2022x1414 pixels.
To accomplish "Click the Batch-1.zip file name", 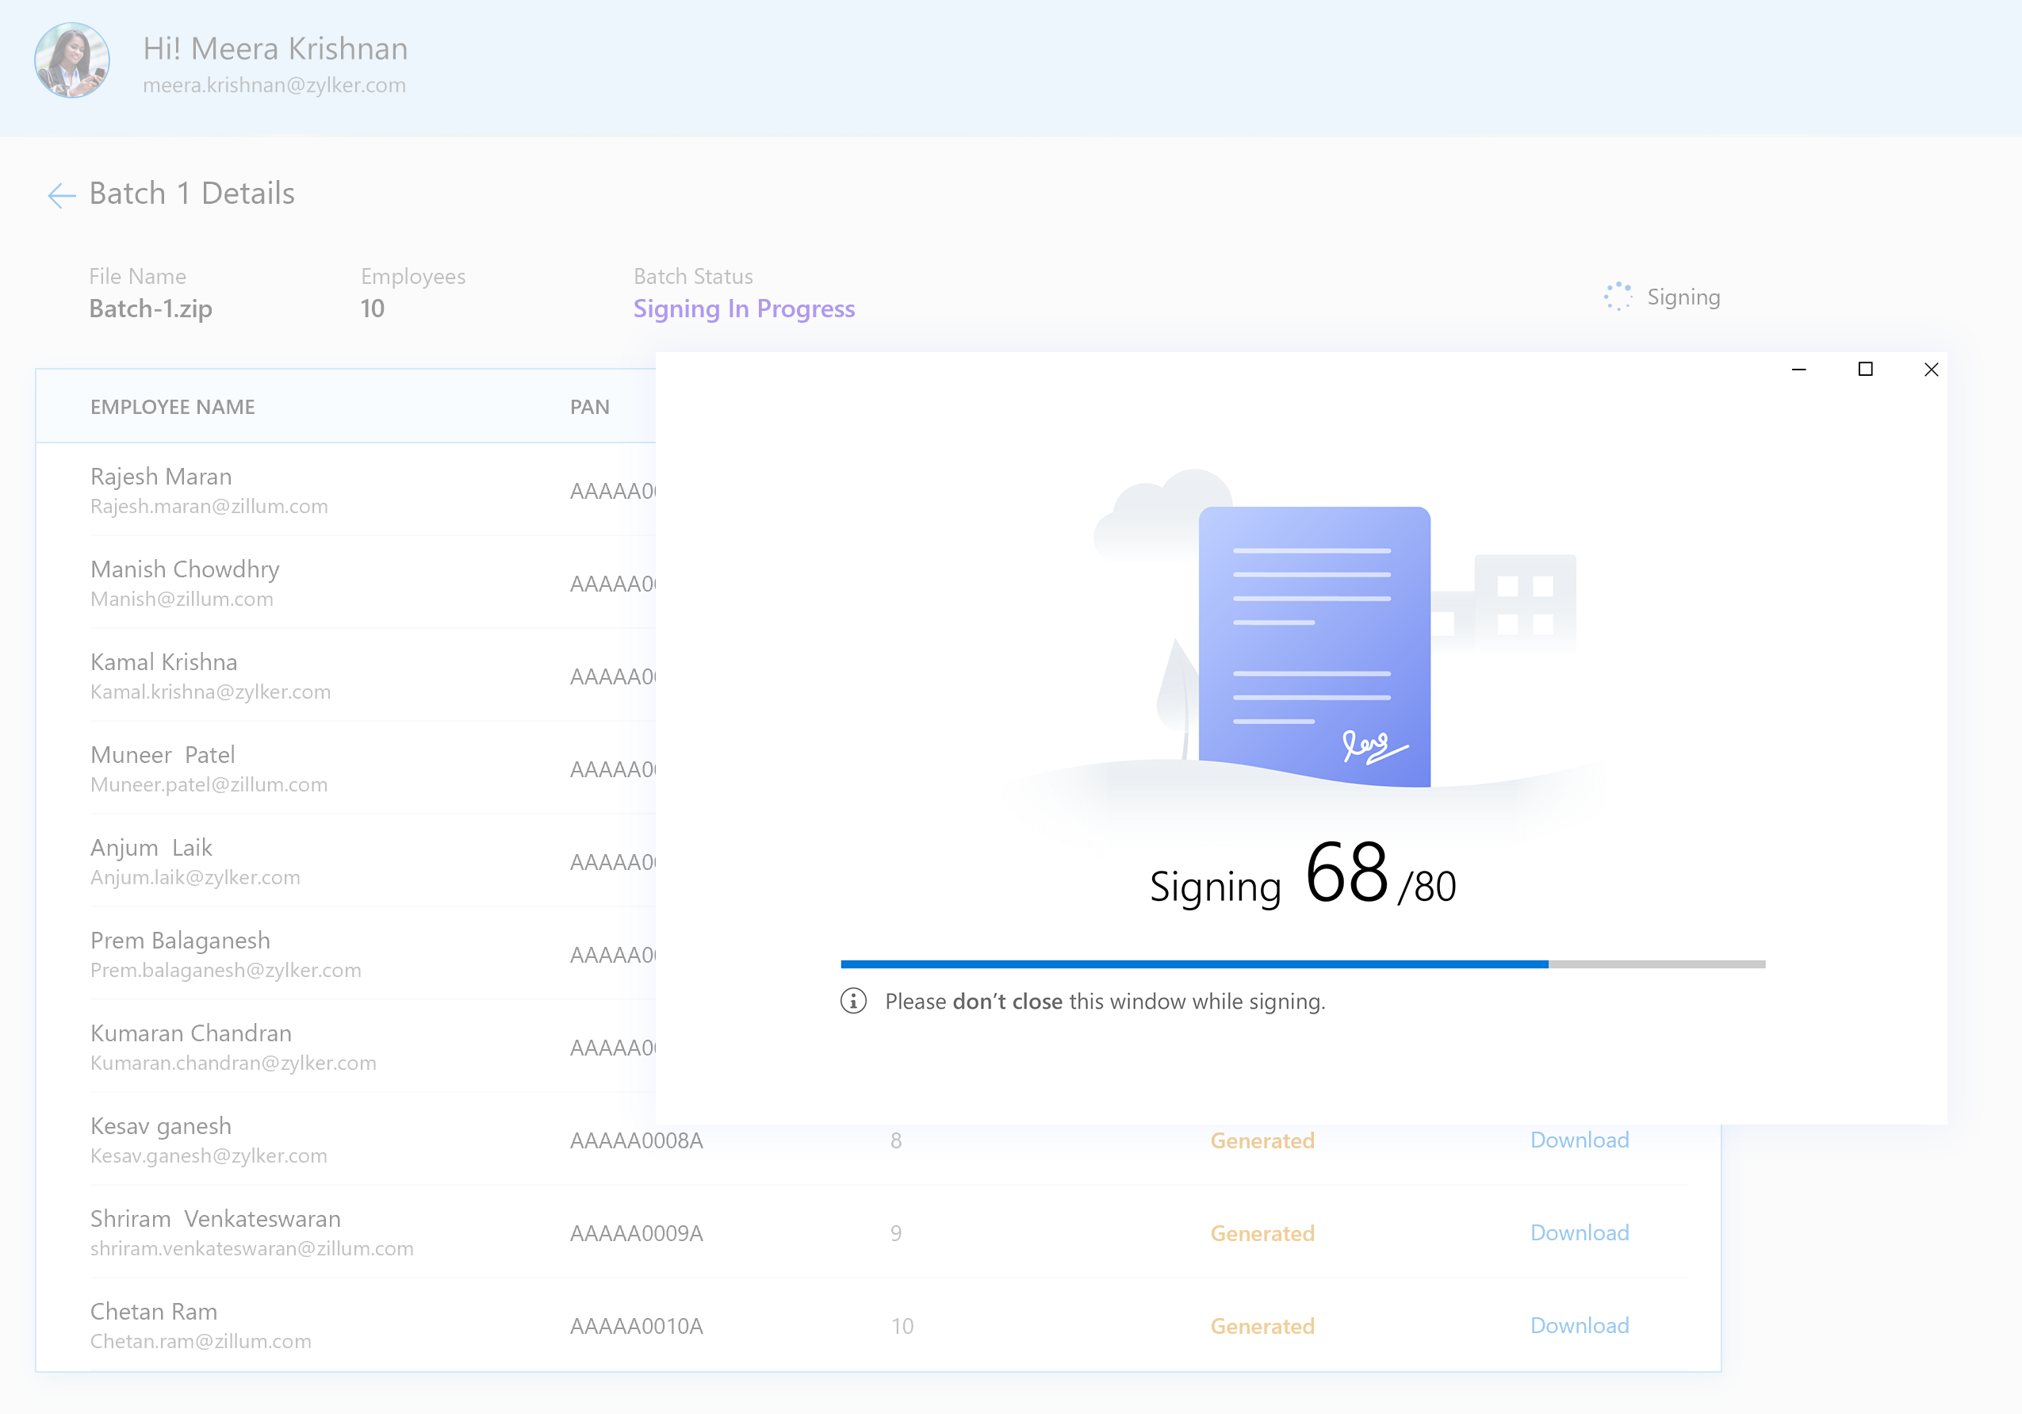I will pyautogui.click(x=151, y=309).
